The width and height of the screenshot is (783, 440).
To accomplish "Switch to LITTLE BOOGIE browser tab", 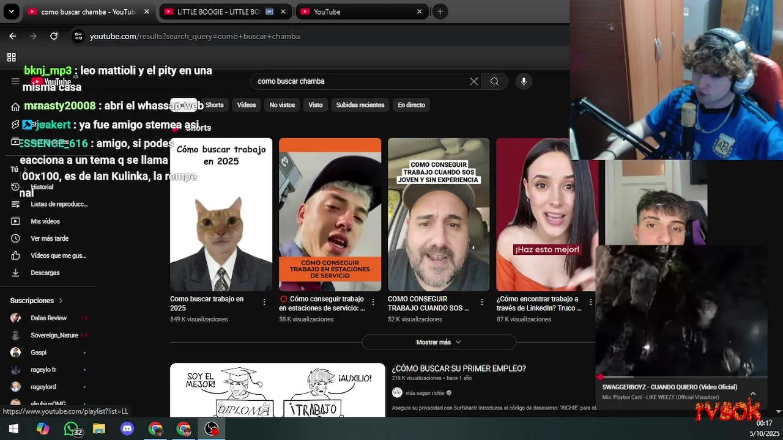I will [225, 12].
